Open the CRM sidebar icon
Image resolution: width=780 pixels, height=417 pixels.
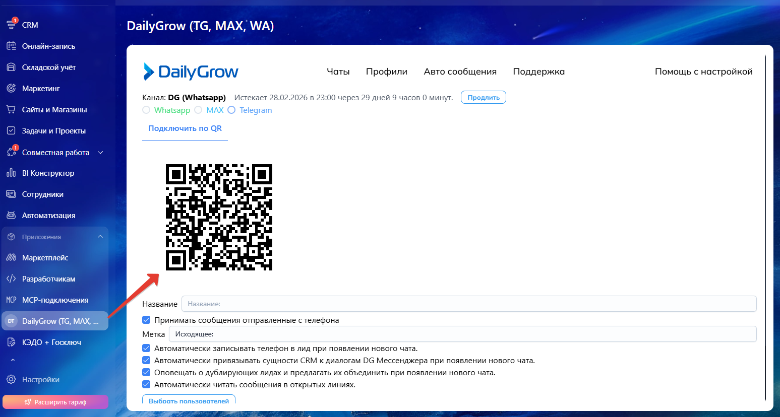(x=11, y=25)
